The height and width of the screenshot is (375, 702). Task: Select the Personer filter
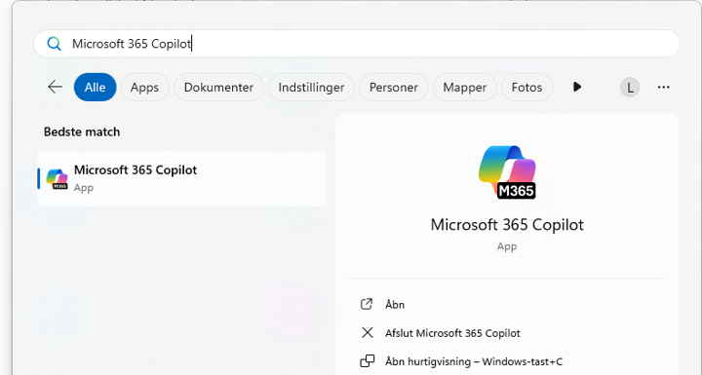coord(394,88)
